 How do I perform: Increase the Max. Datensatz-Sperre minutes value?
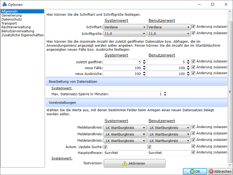pos(165,93)
